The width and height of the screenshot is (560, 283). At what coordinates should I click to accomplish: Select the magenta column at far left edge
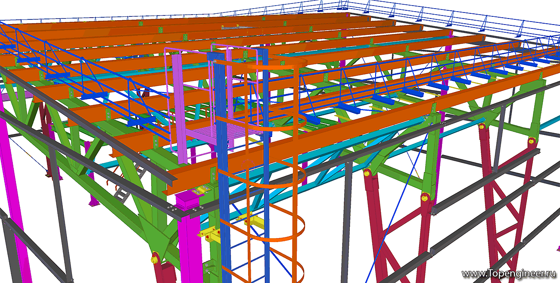[x=14, y=190]
